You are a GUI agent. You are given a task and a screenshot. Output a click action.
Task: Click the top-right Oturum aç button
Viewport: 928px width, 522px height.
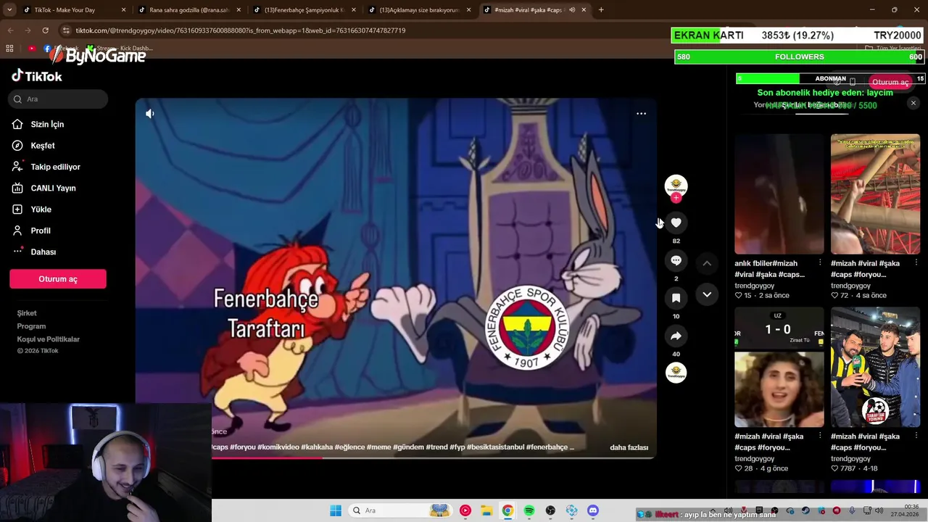890,82
